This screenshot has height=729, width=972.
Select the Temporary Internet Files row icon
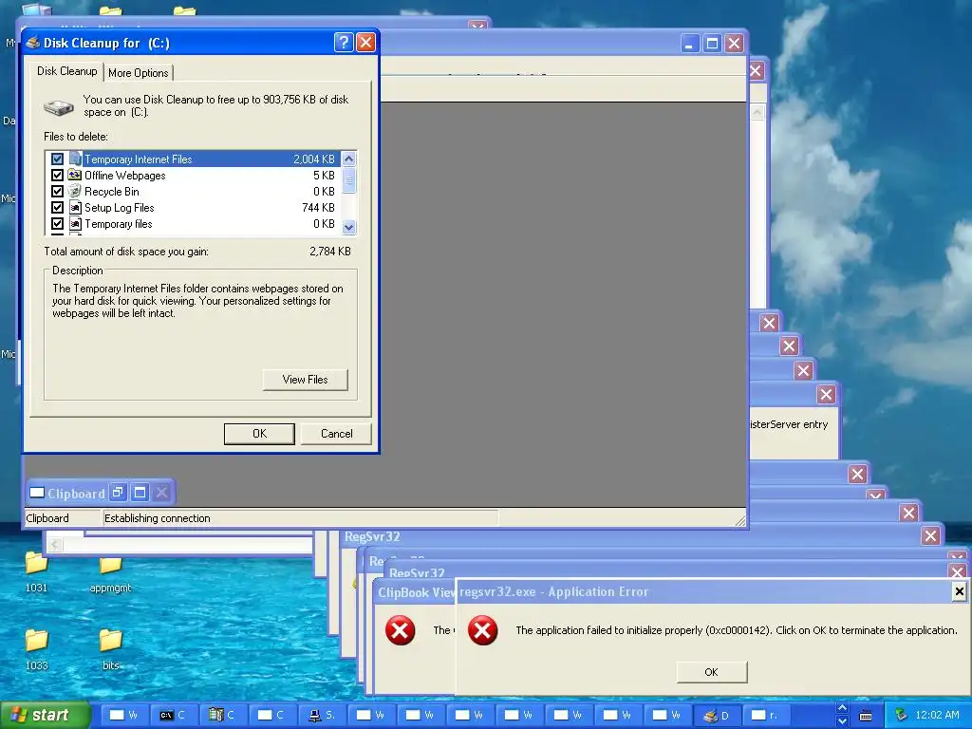click(x=75, y=159)
